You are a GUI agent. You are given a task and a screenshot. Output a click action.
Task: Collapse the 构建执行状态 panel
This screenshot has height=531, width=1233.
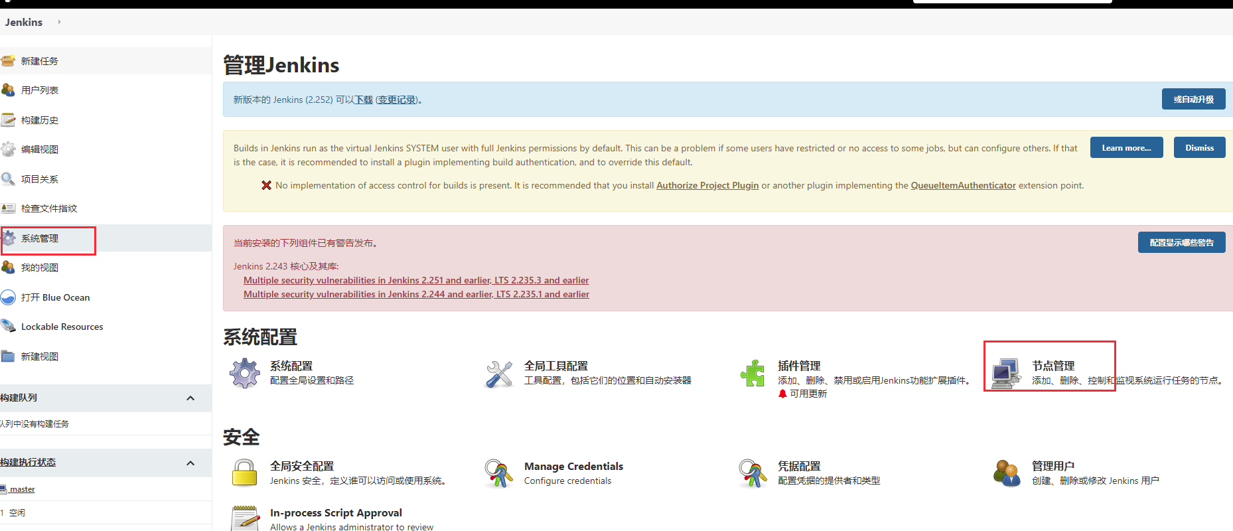coord(190,463)
